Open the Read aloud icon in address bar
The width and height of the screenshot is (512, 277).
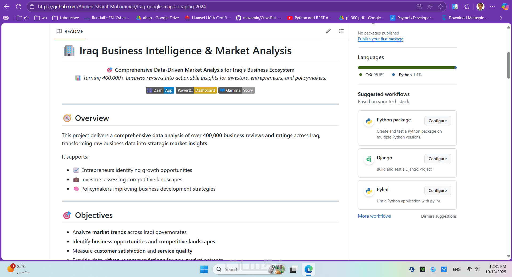(430, 7)
